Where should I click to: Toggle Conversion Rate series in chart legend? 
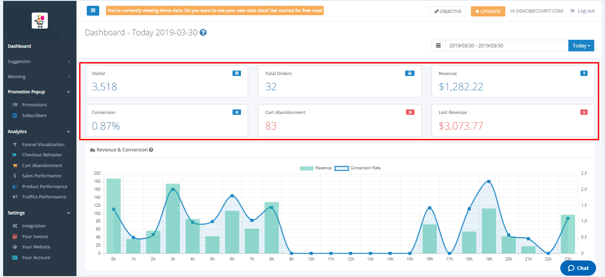tap(358, 168)
